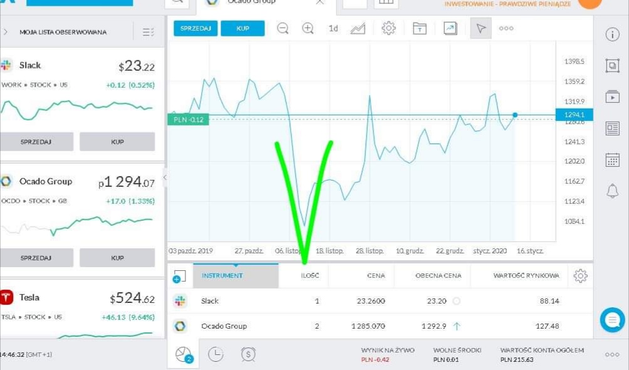Viewport: 629px width, 370px height.
Task: Click the 1294.1 current price tag on axis
Action: 574,115
